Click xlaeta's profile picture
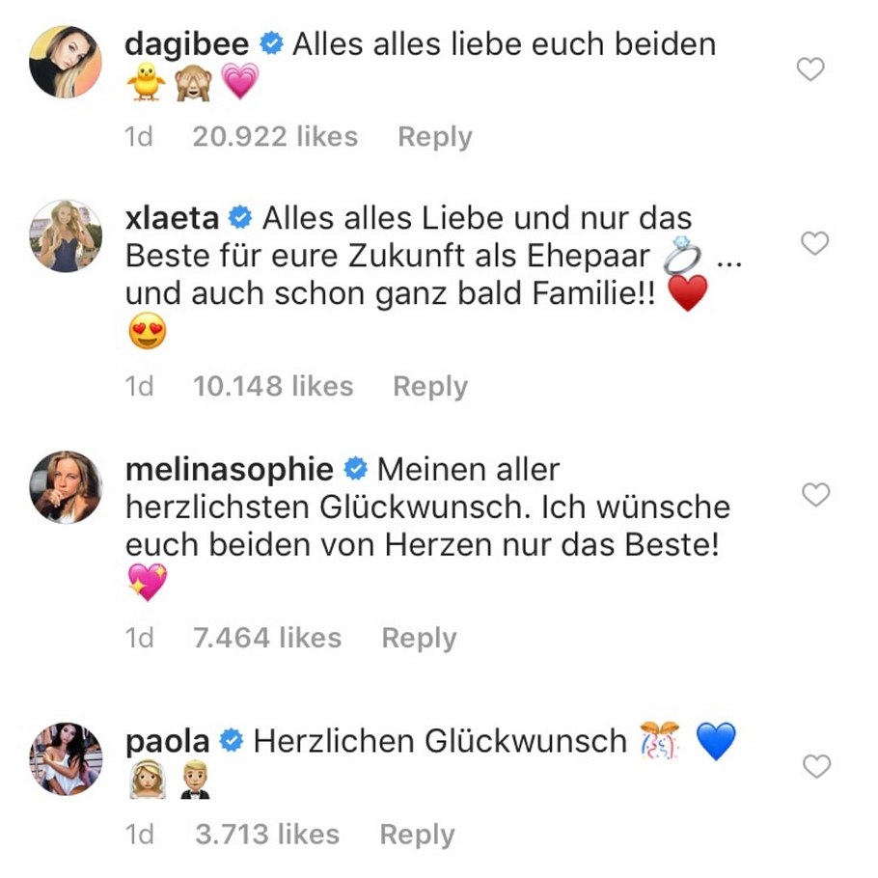The image size is (878, 878). (65, 236)
